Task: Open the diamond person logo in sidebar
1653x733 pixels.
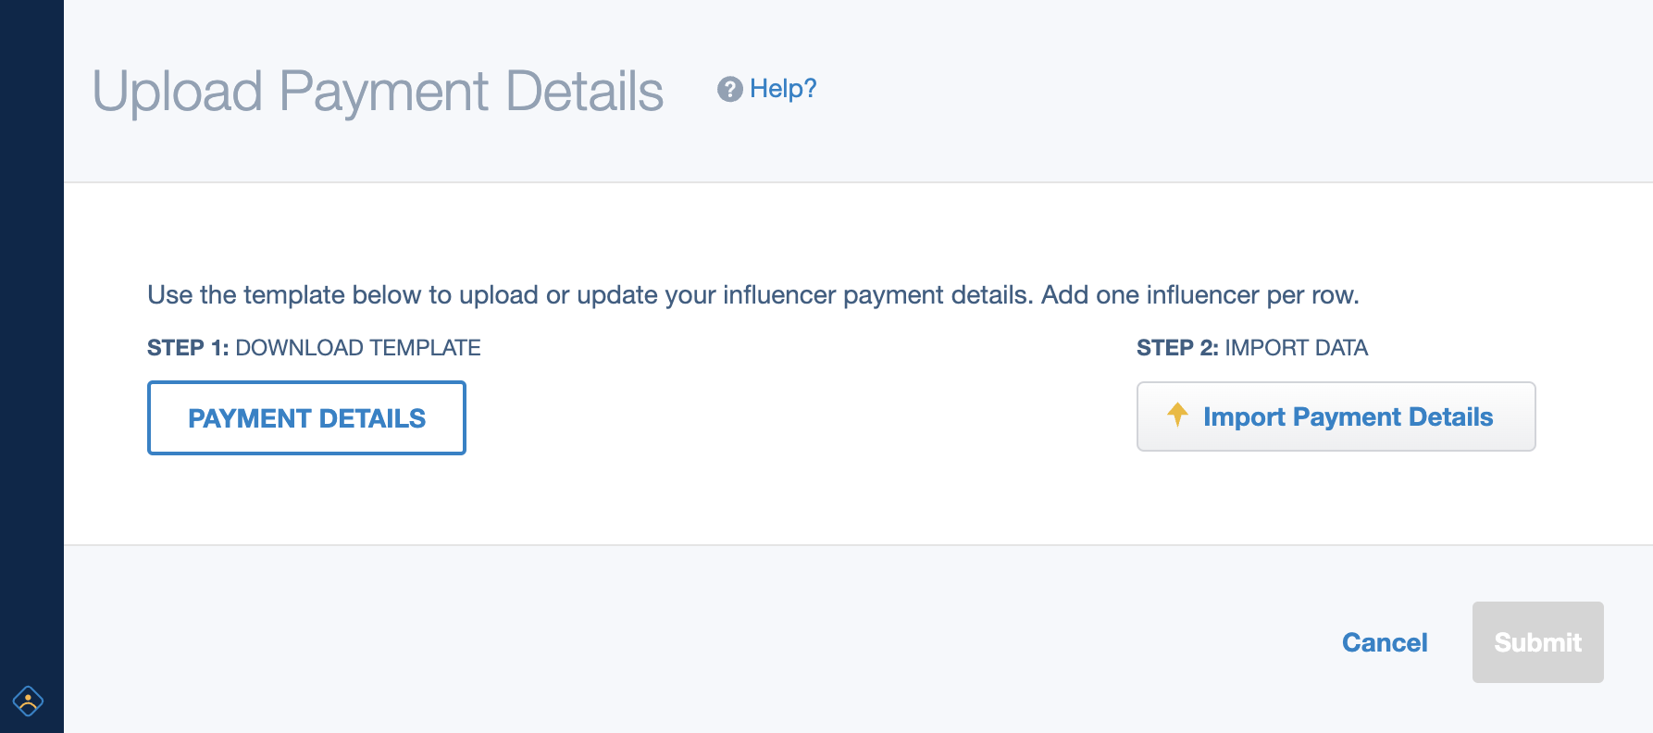Action: (x=28, y=701)
